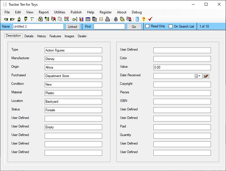Open the Utilities menu

coord(59,12)
